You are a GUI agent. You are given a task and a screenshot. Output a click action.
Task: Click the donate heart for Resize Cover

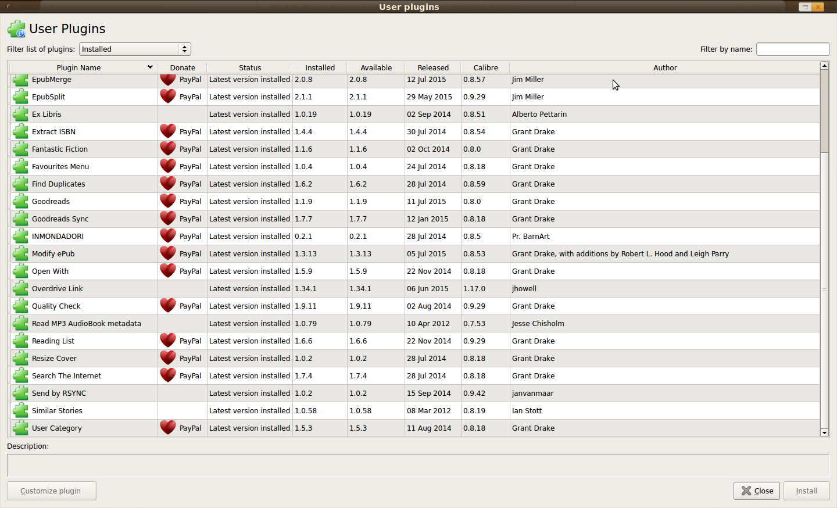168,358
